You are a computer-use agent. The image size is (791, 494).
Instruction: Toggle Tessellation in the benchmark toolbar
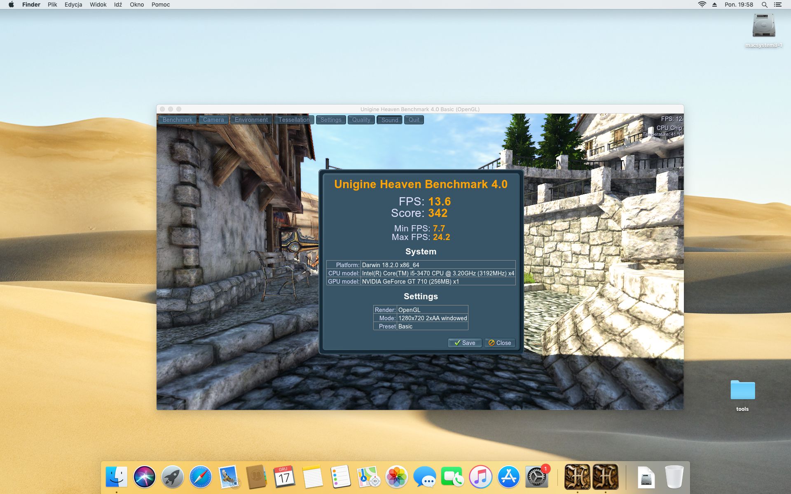pyautogui.click(x=294, y=120)
